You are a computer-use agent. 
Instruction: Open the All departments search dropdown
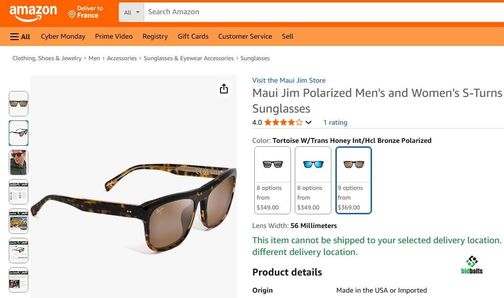(131, 12)
